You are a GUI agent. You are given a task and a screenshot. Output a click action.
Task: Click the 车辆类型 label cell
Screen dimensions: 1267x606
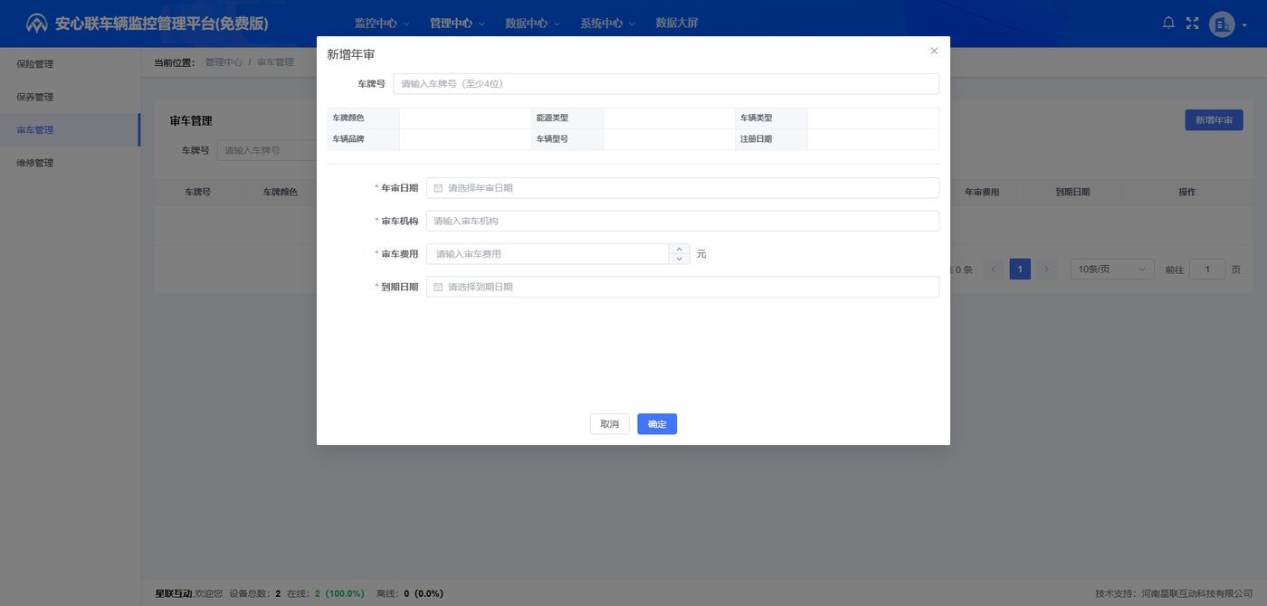click(771, 118)
